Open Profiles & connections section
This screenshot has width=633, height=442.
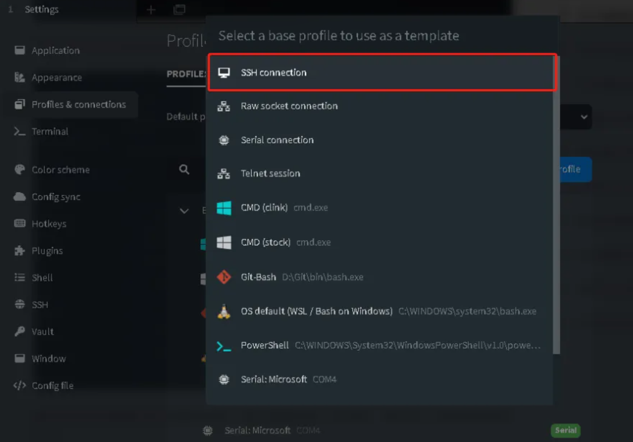tap(71, 105)
